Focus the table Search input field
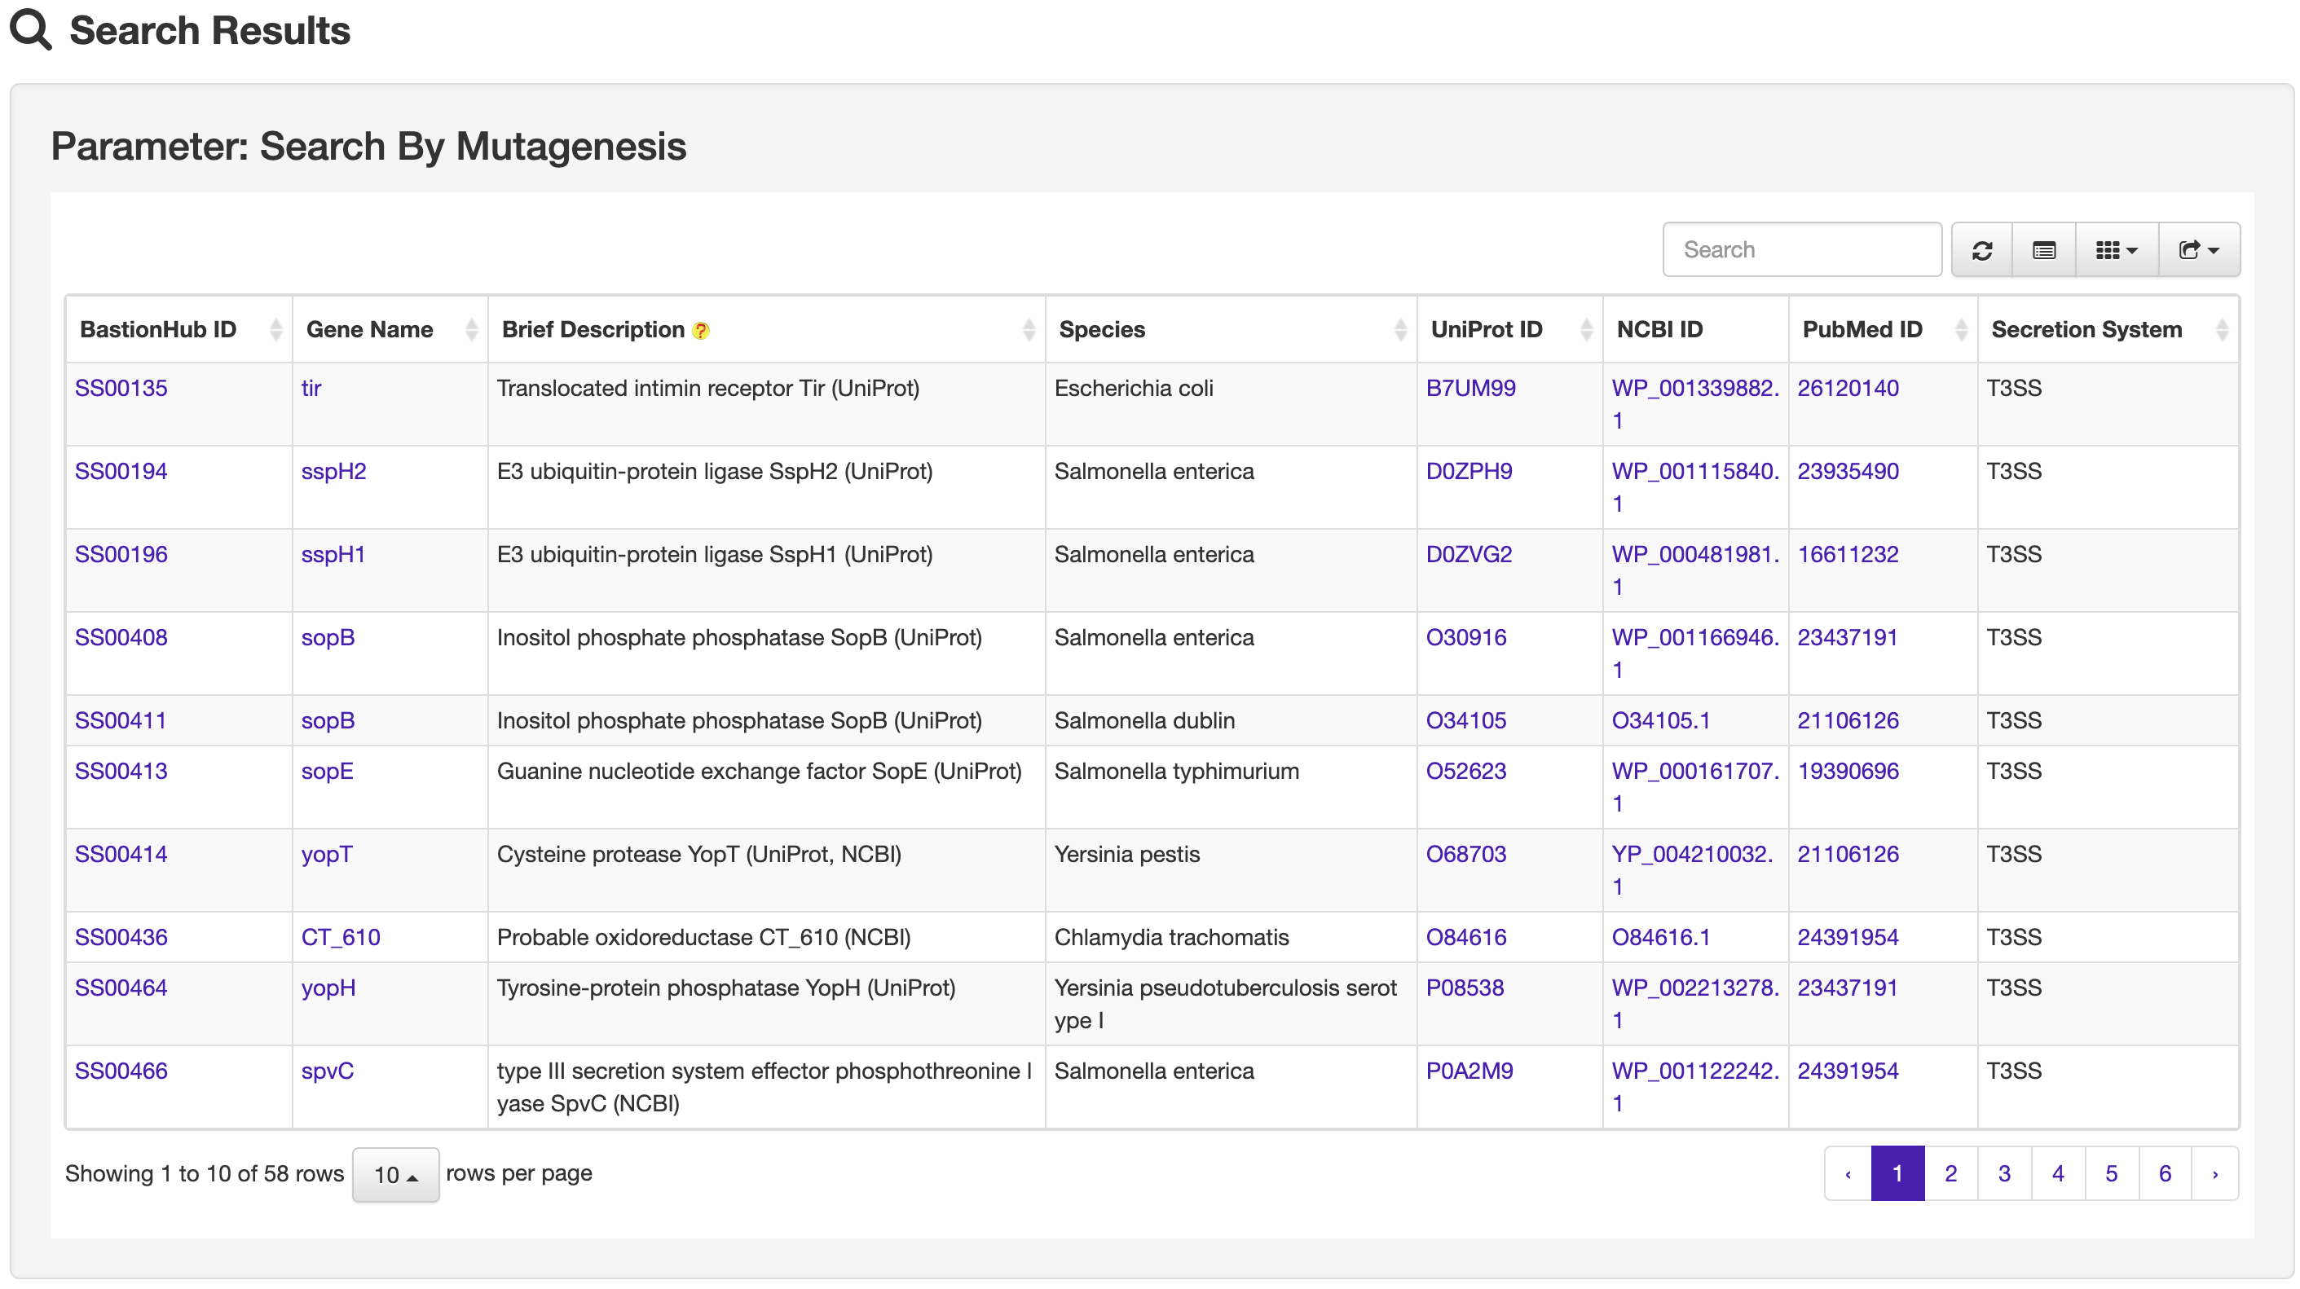The image size is (2300, 1289). 1801,250
